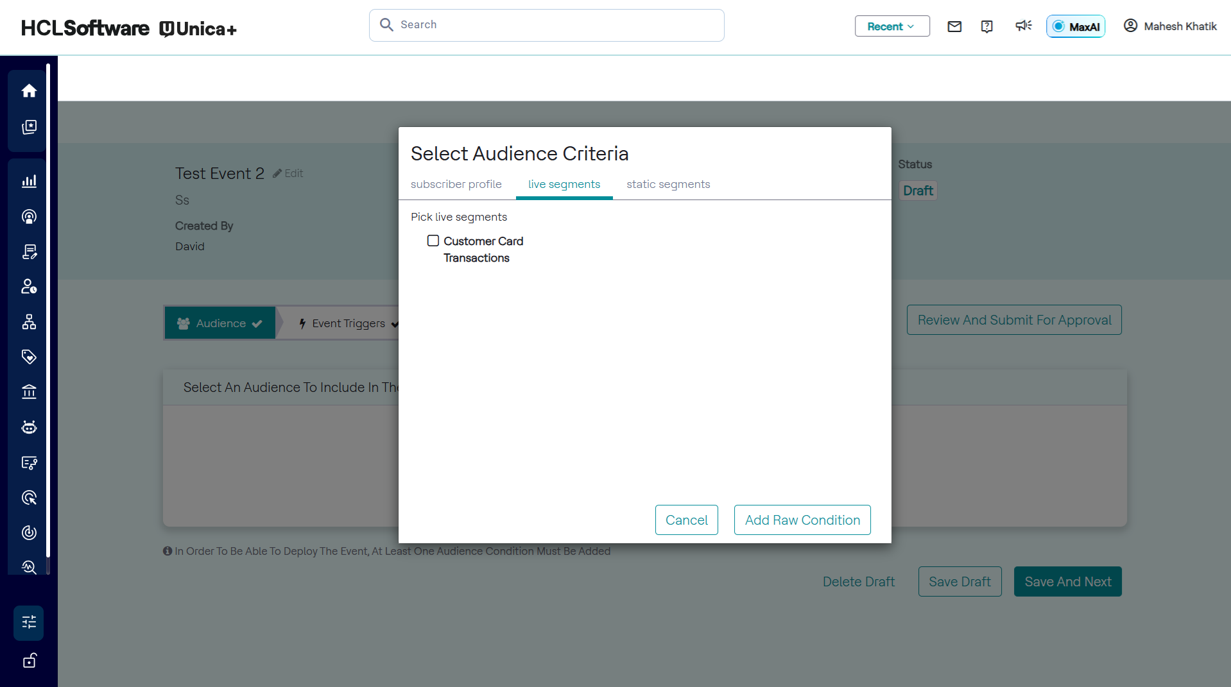Click the tag offers sidebar icon

pos(29,357)
